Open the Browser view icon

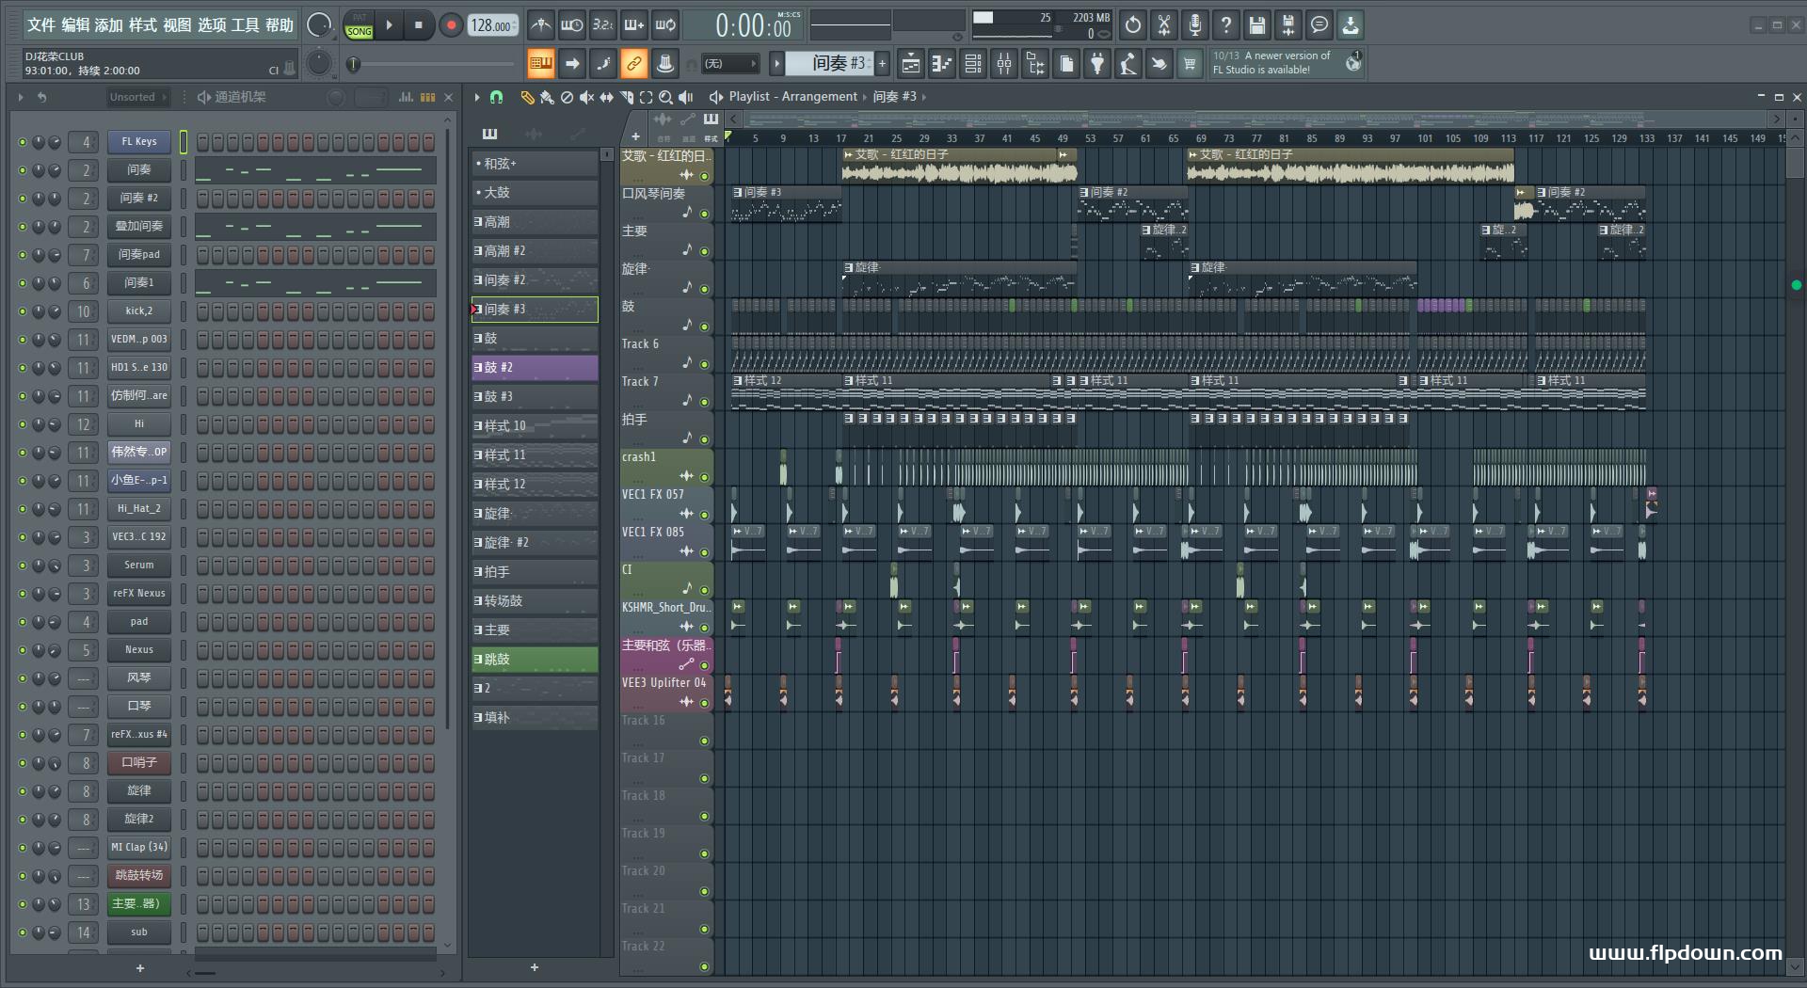coord(1035,64)
